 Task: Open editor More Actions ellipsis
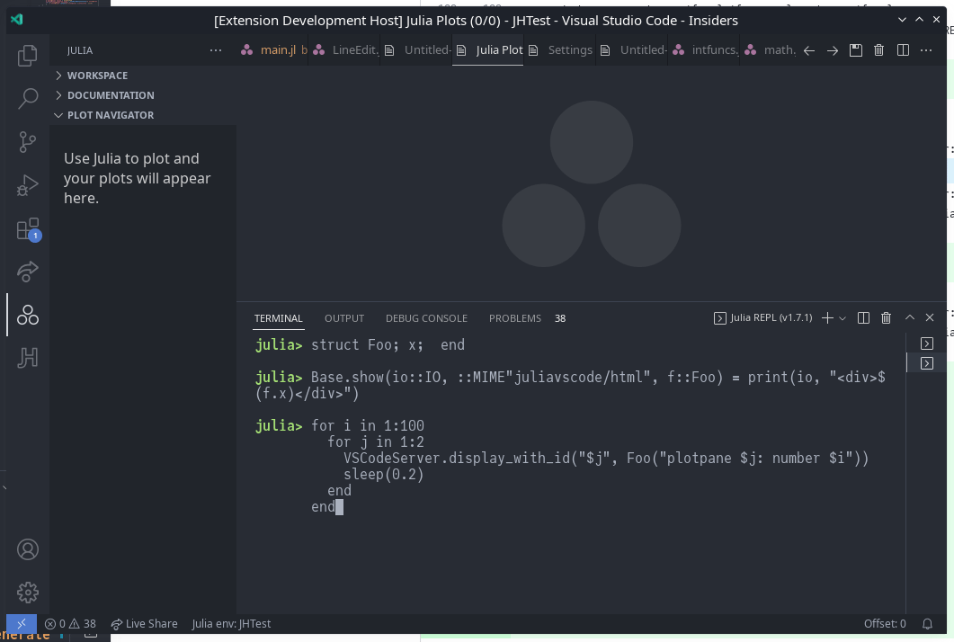(926, 50)
